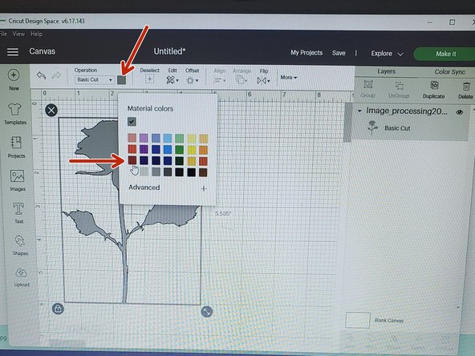Open the Shapes tool
475x356 pixels.
coord(20,241)
